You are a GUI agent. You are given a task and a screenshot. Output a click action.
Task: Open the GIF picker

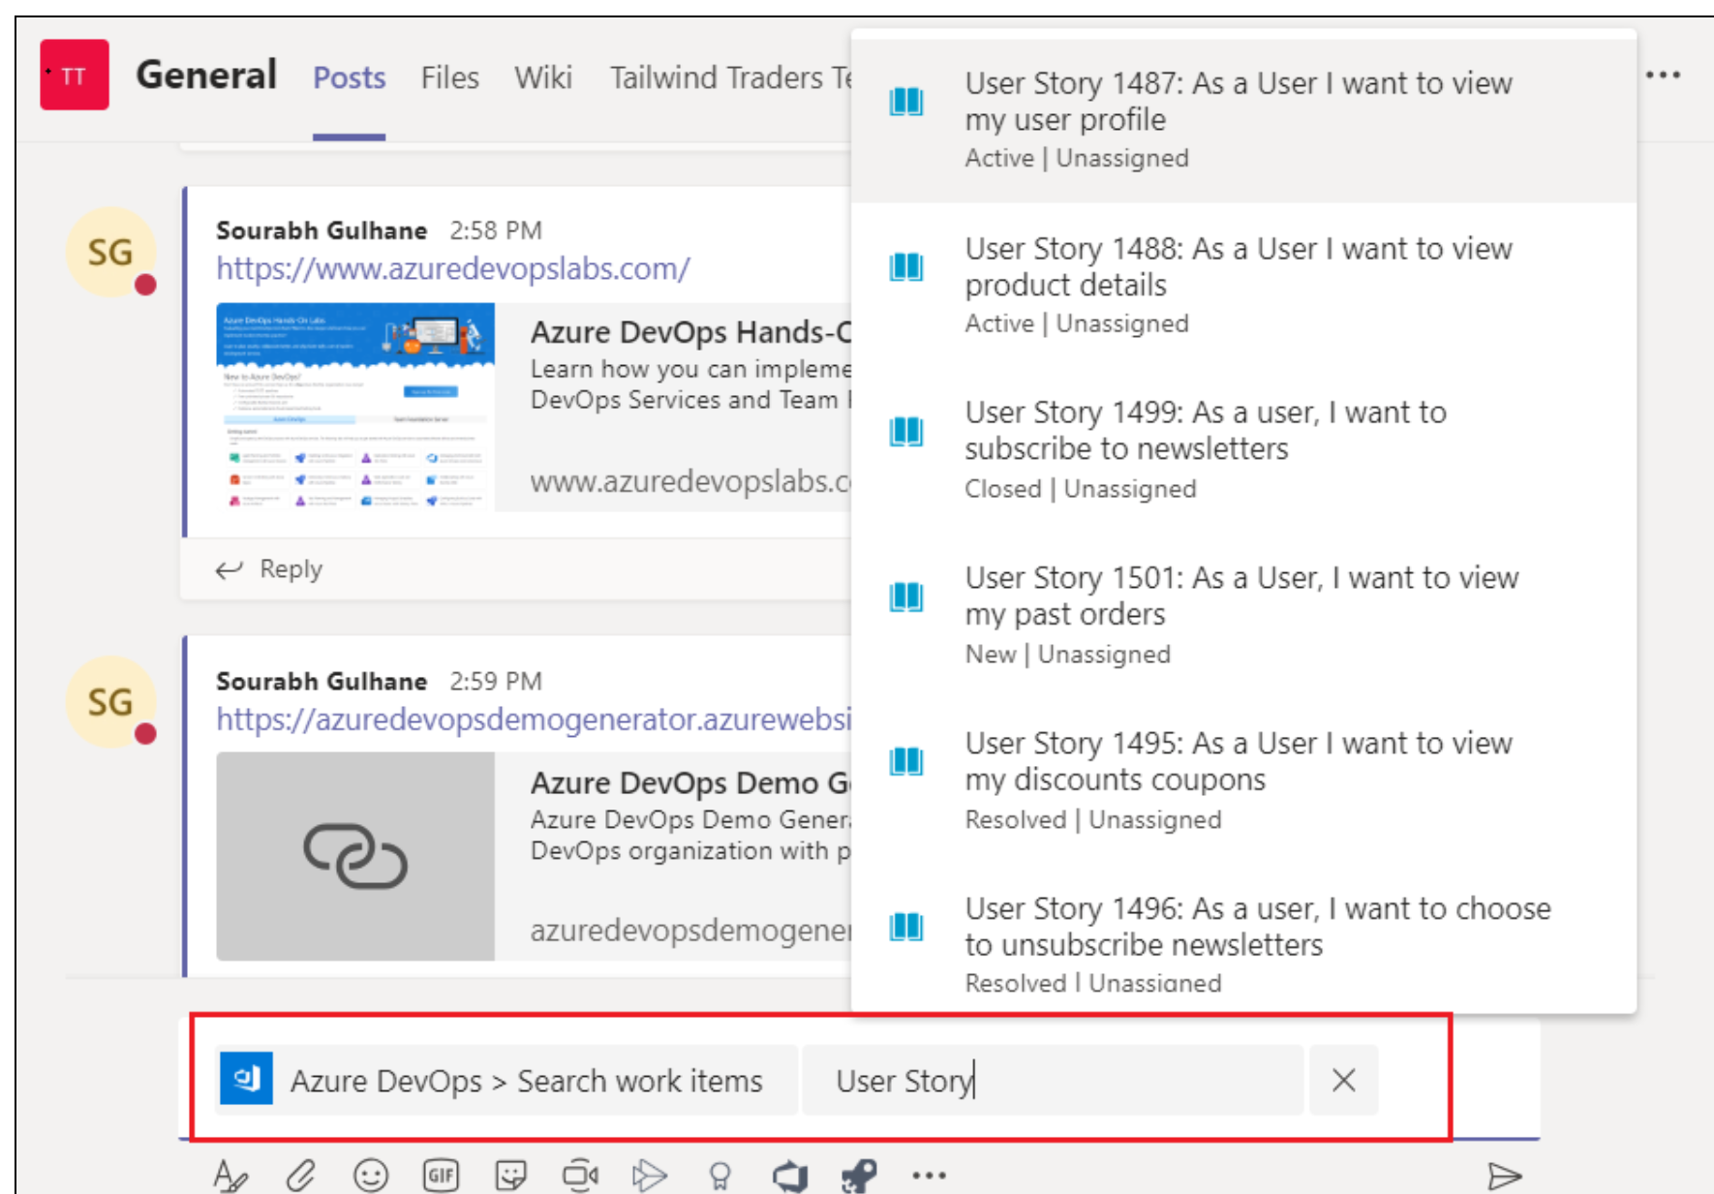pyautogui.click(x=442, y=1176)
